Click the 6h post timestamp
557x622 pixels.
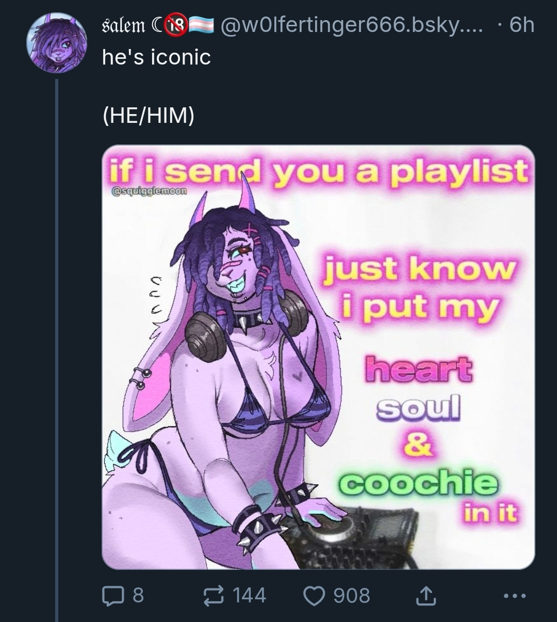coord(521,25)
